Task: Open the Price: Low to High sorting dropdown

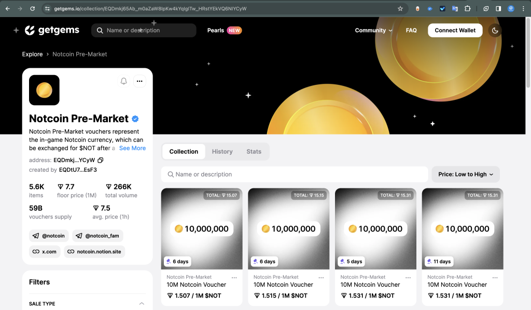Action: 465,174
